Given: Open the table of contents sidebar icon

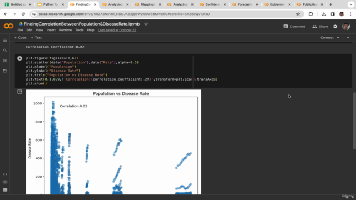Looking at the screenshot, I should [5, 41].
